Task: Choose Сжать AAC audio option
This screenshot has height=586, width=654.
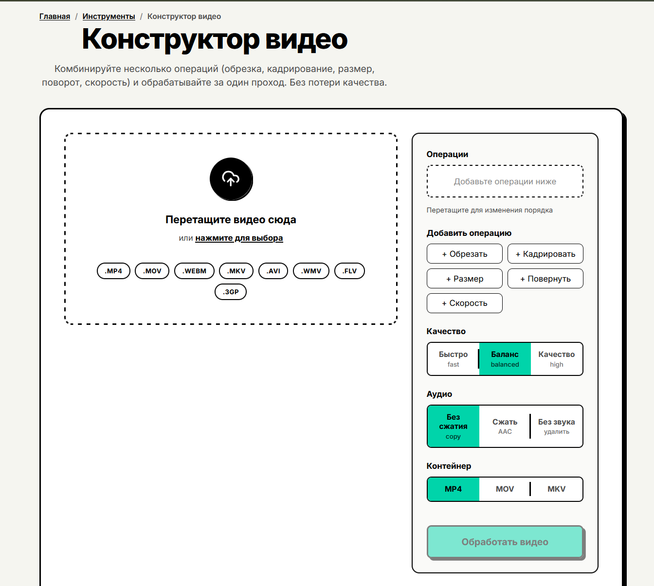Action: coord(505,426)
